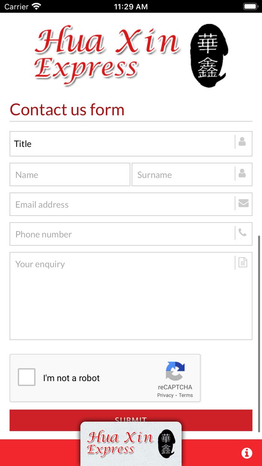
Task: Tap the Hua Xin Express header logo
Action: [131, 55]
